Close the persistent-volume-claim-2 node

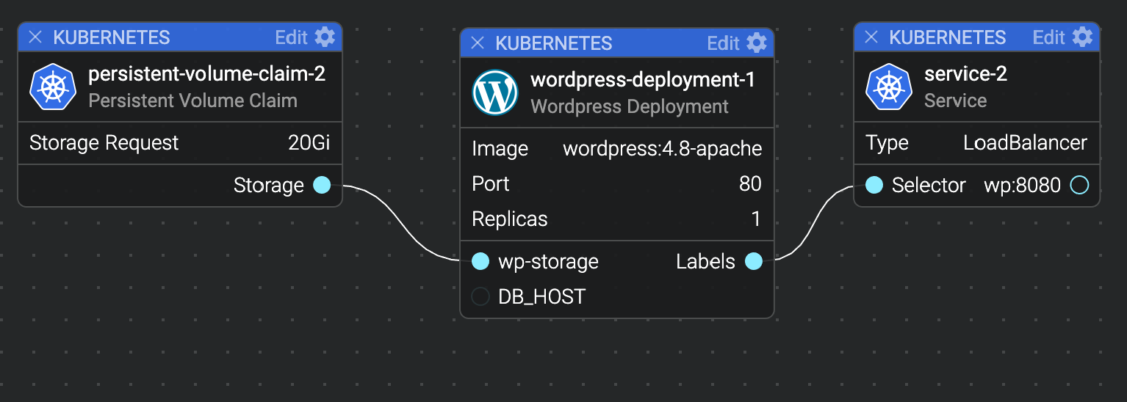[x=35, y=37]
